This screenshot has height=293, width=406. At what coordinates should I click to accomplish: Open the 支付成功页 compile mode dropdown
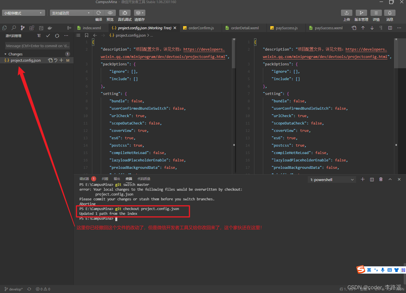(x=72, y=13)
